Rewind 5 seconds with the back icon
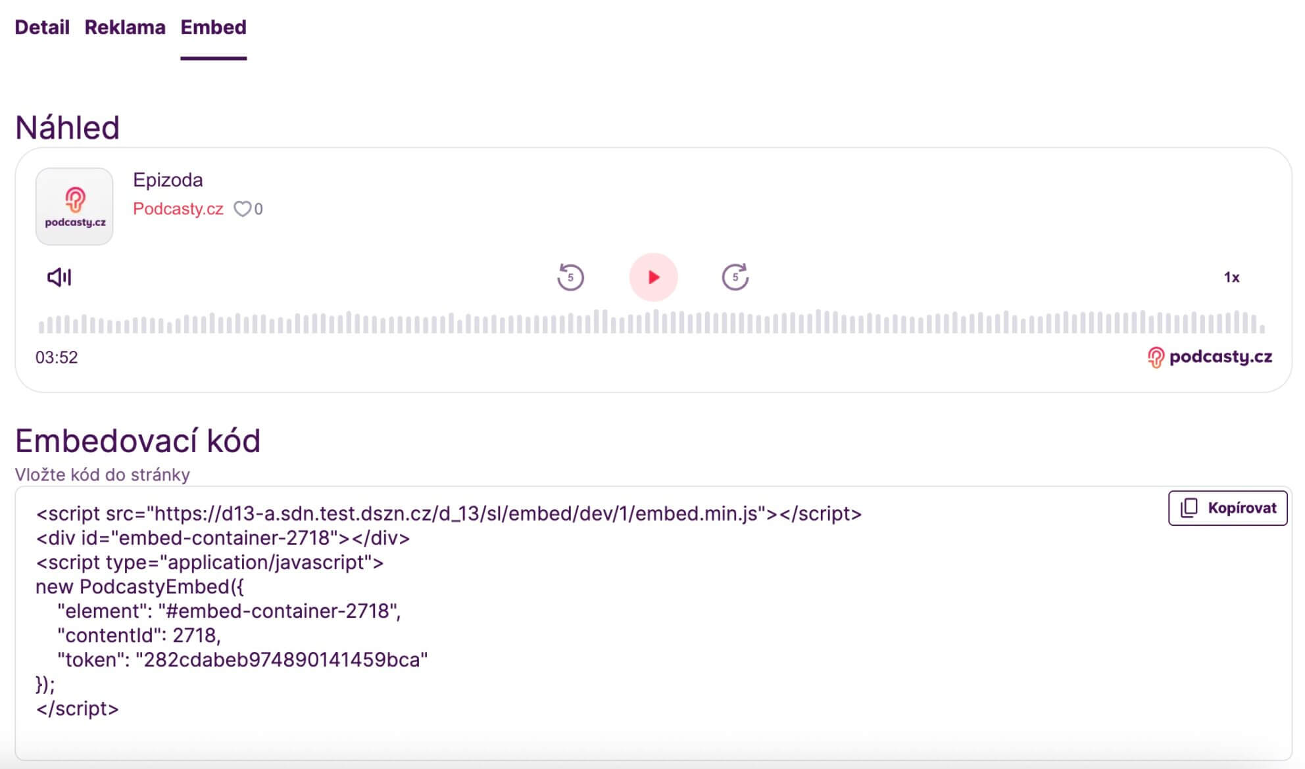 tap(570, 277)
